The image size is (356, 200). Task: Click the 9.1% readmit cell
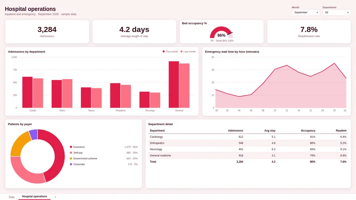point(344,149)
